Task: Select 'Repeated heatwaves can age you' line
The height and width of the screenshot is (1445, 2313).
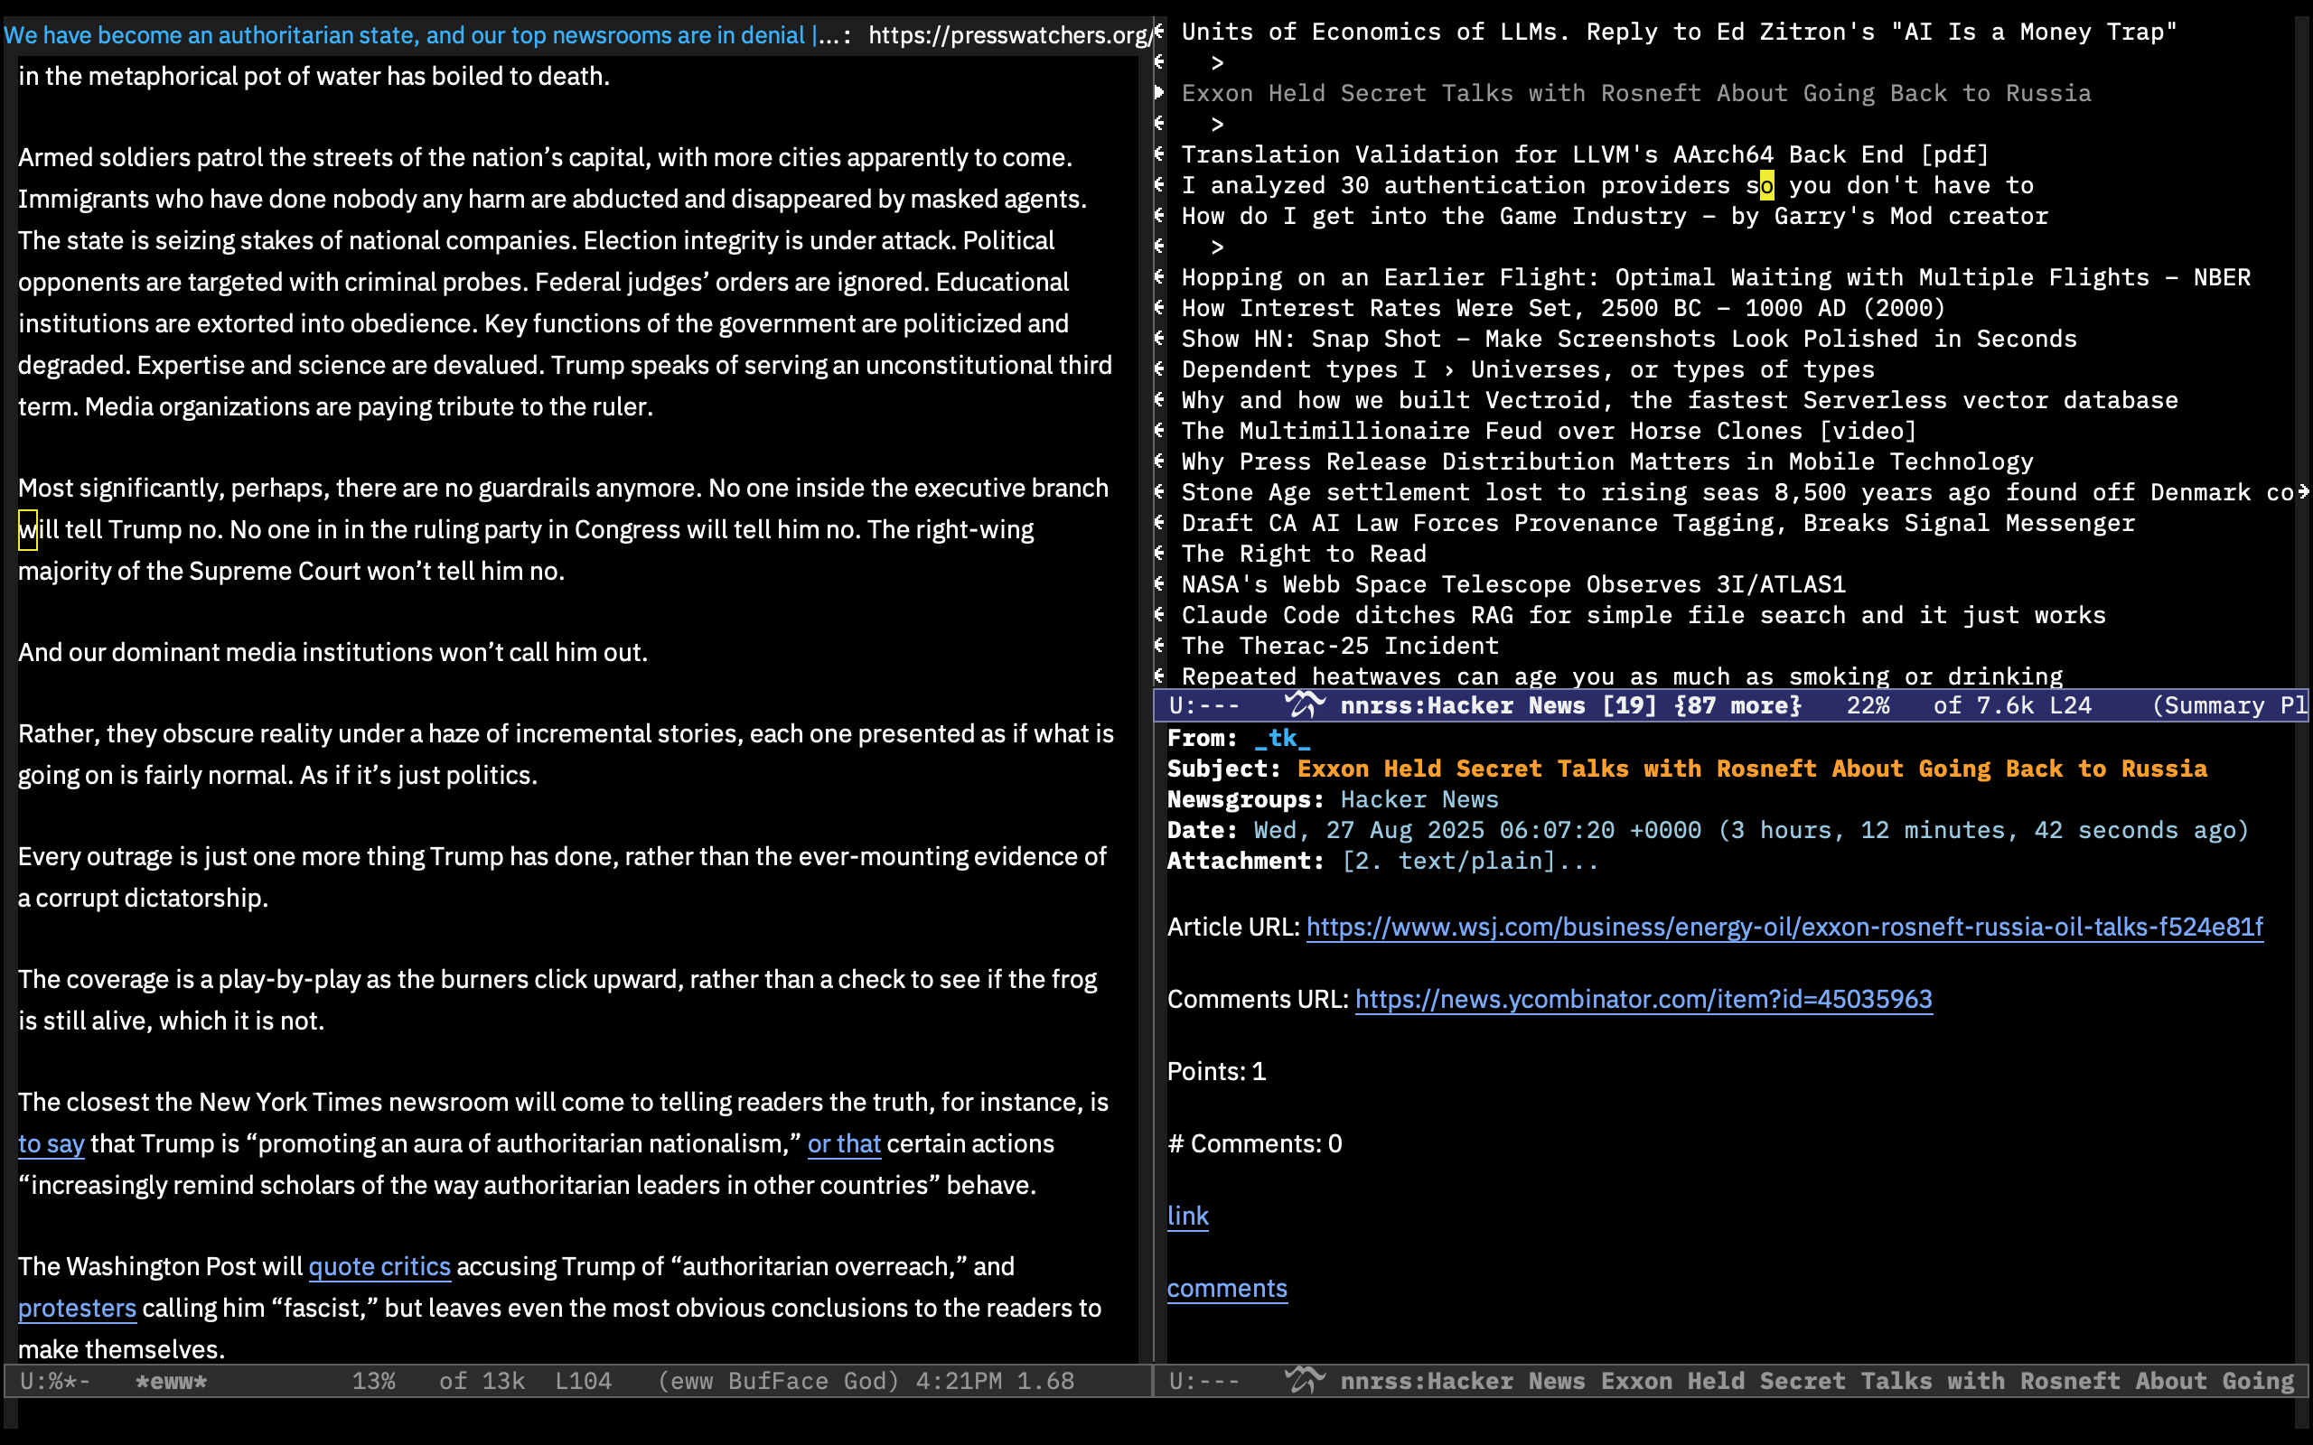Action: click(1622, 676)
